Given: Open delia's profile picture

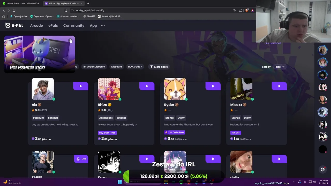Looking at the screenshot, I should click(241, 162).
